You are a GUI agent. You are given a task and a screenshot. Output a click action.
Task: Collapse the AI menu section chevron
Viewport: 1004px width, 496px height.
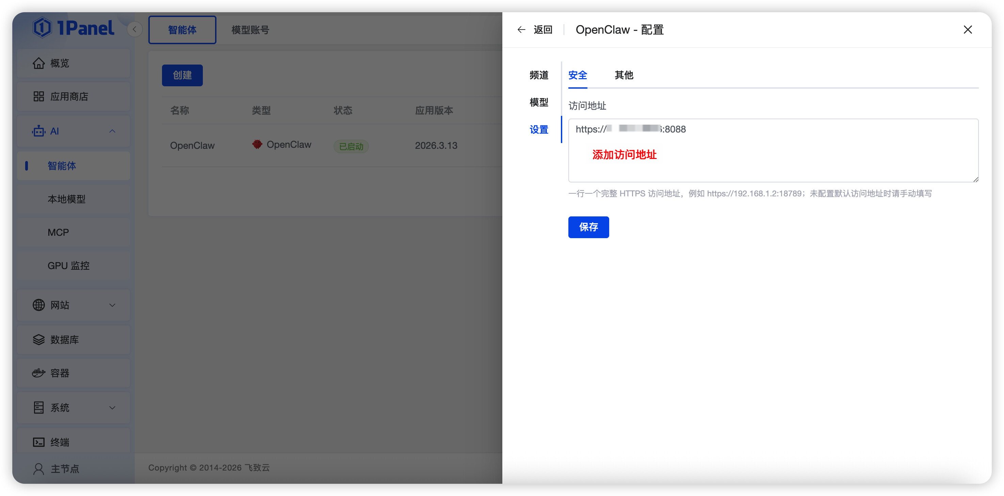112,131
